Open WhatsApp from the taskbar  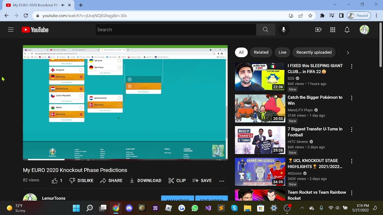click(x=195, y=208)
